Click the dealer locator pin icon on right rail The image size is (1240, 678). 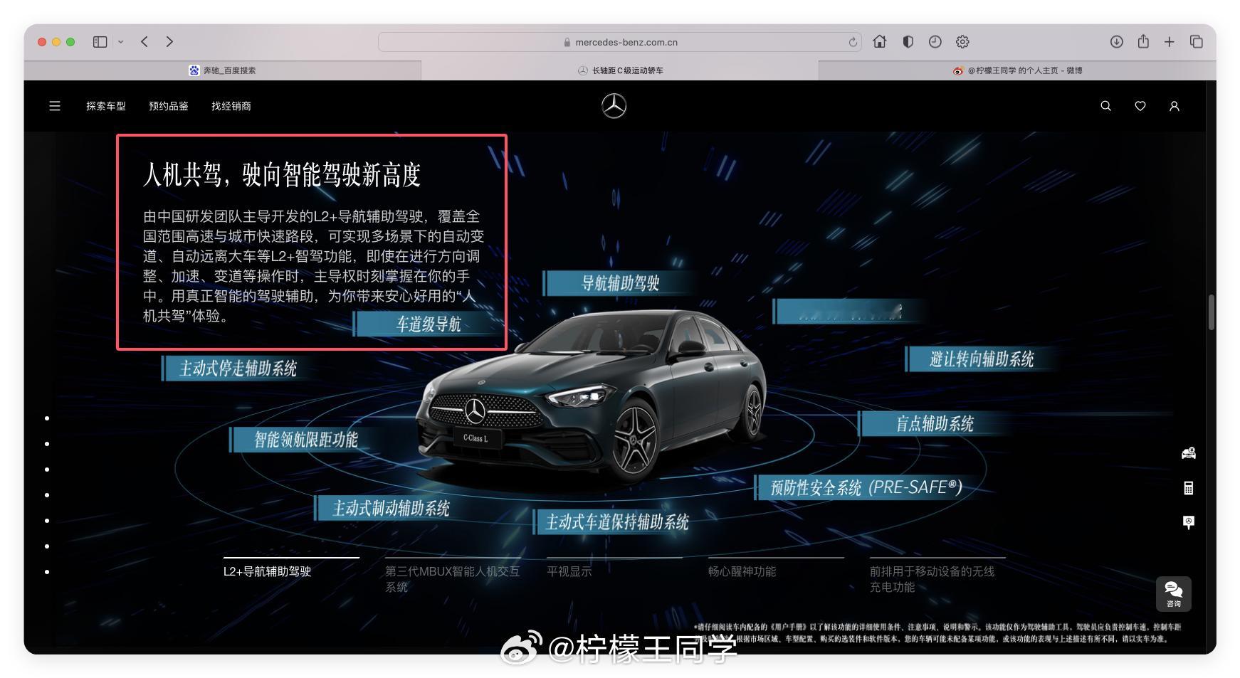pos(1189,522)
